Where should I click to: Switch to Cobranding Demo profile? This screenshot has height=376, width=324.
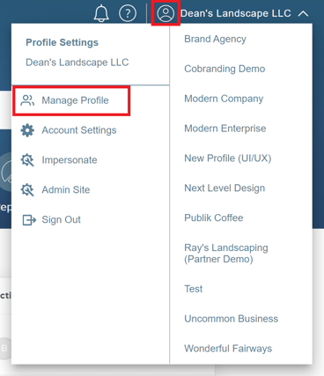225,69
